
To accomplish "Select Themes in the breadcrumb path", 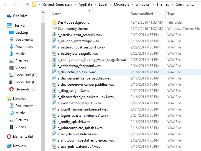I will [163, 4].
